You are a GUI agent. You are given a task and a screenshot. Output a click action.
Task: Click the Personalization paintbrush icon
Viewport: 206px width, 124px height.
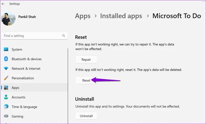tap(6, 78)
